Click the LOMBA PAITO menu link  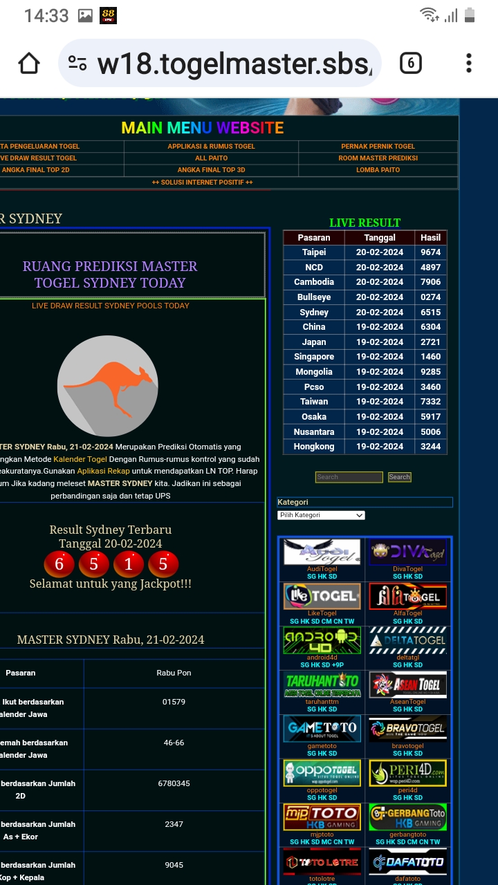(x=378, y=170)
